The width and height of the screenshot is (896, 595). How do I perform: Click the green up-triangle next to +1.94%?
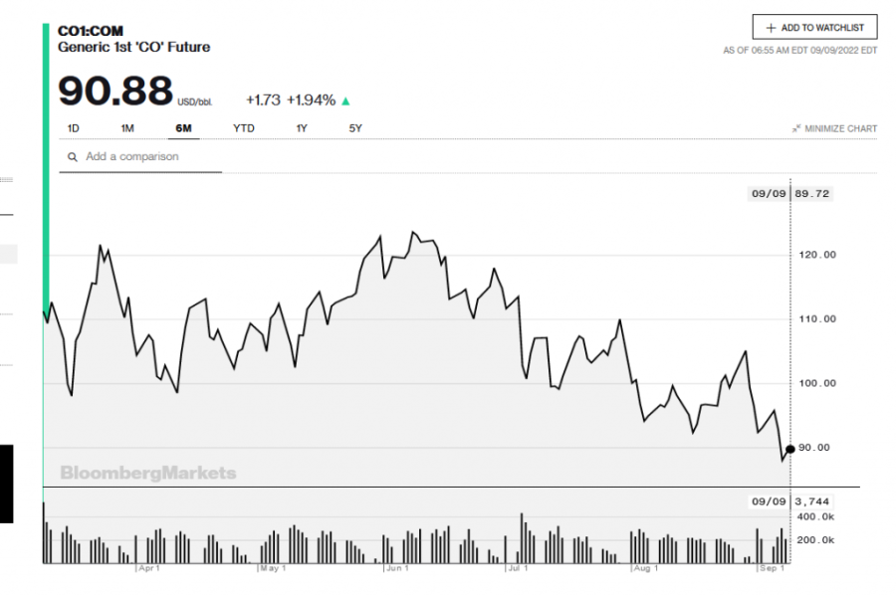click(345, 100)
